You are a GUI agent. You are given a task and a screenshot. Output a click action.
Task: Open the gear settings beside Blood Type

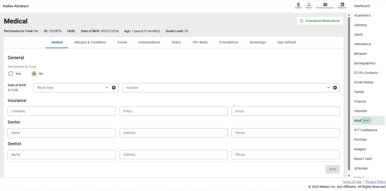click(x=114, y=88)
